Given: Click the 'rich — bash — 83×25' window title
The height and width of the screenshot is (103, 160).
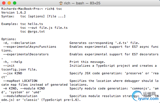Looking at the screenshot, I should coord(82,3).
